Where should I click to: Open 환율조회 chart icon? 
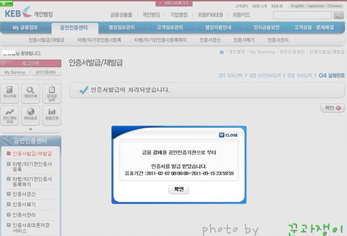coord(52,115)
